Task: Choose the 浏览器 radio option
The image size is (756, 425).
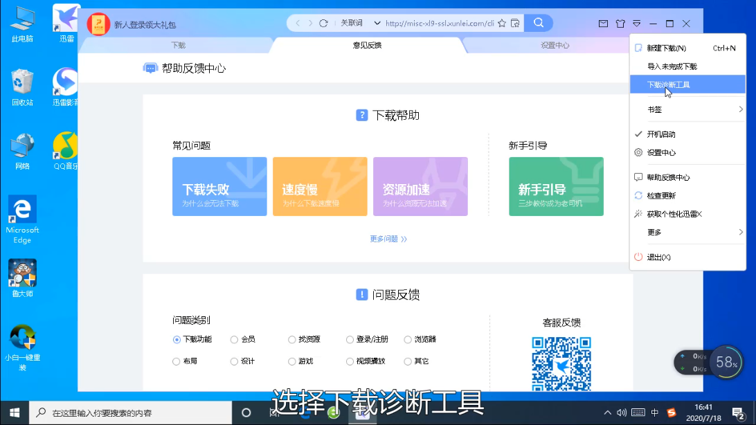Action: coord(408,340)
